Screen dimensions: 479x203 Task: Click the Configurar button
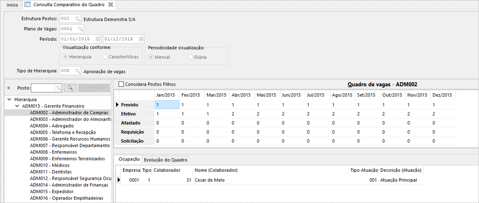click(94, 88)
